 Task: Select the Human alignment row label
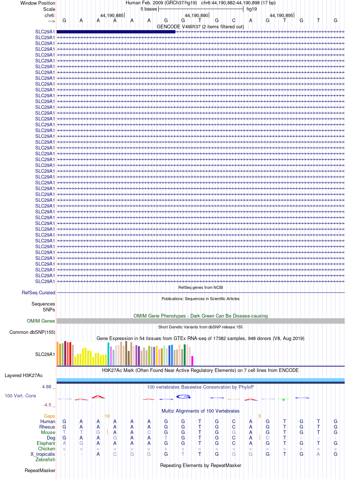(x=48, y=422)
